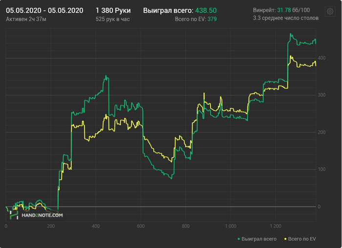Click the x-axis label 600

141,226
